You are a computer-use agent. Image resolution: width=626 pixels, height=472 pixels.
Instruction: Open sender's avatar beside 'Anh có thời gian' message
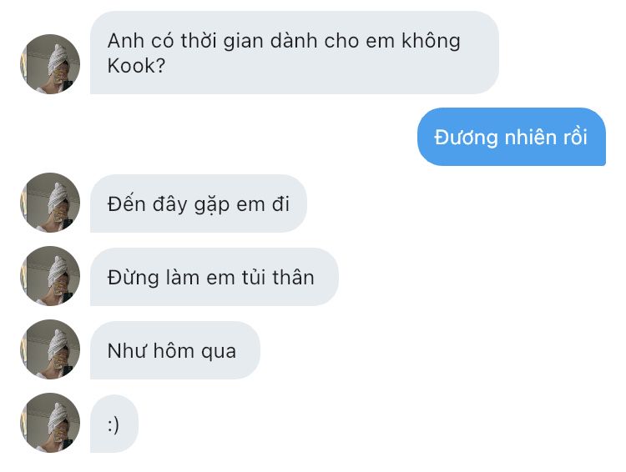(50, 64)
